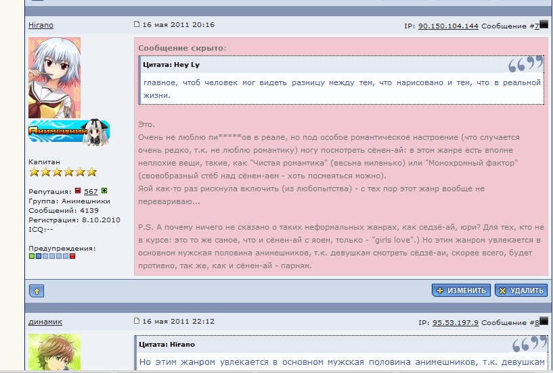
Task: Open permalink for message #7
Action: [537, 26]
